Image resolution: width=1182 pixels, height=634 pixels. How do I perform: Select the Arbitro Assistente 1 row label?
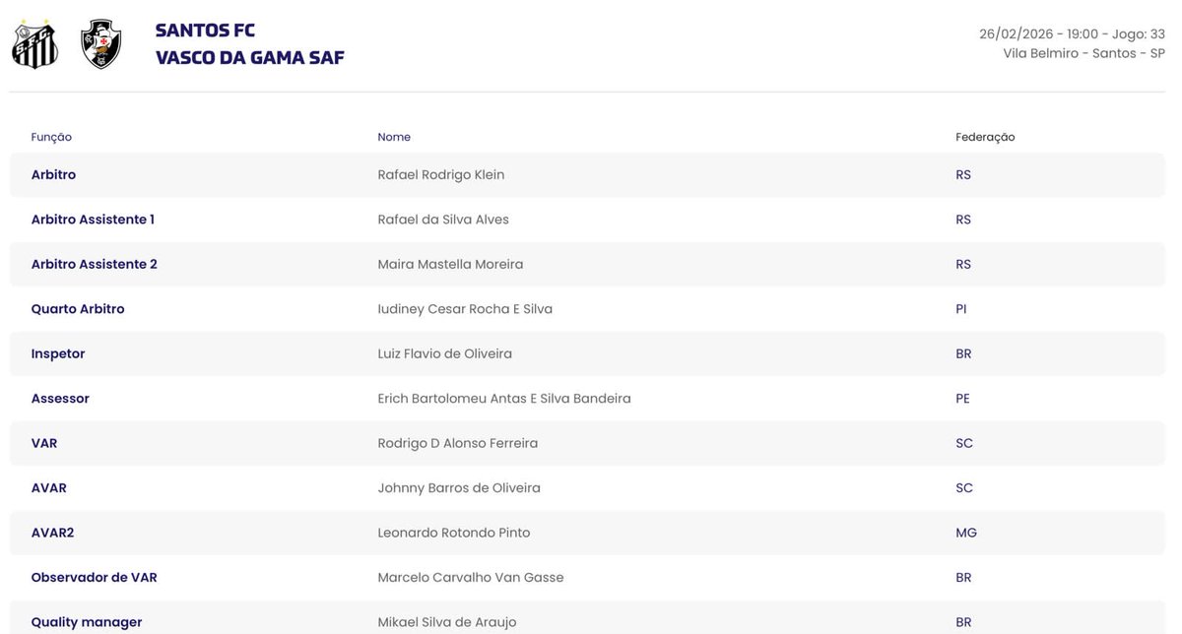(x=93, y=220)
